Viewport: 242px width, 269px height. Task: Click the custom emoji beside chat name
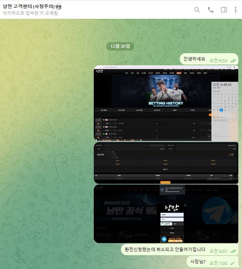[58, 6]
